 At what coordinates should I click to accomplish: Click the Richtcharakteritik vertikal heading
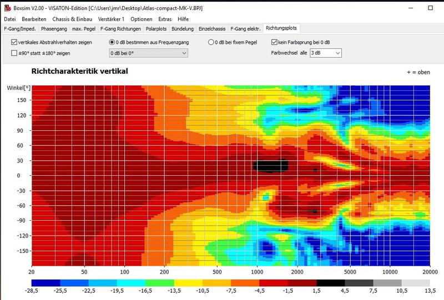point(79,71)
